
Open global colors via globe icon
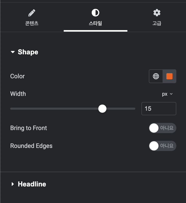coord(156,76)
